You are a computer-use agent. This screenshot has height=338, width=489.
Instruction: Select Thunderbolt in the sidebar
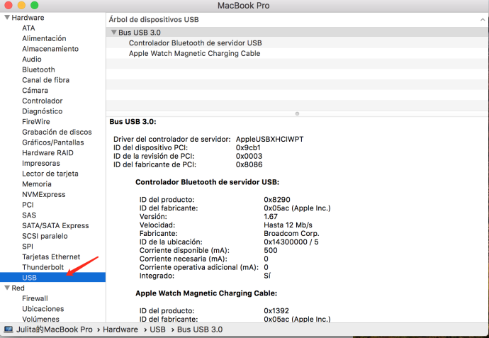[43, 267]
